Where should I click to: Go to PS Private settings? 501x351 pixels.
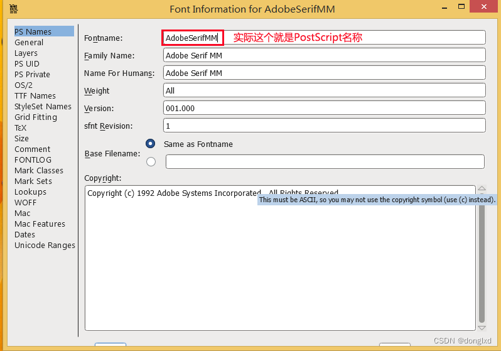(x=32, y=75)
